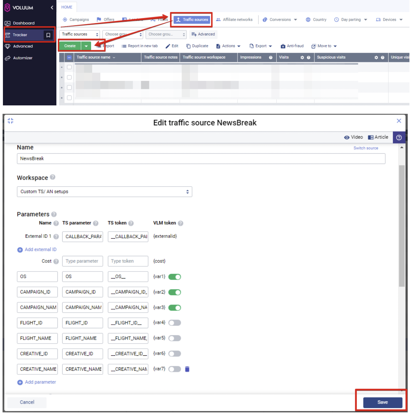Viewport: 412px width, 415px height.
Task: Open the Campaigns tab
Action: point(76,20)
